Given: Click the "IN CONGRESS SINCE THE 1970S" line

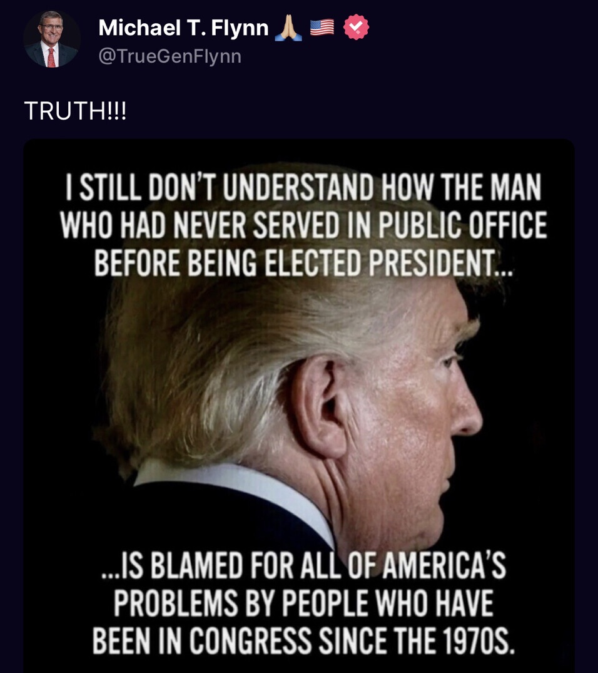Looking at the screenshot, I should point(303,640).
